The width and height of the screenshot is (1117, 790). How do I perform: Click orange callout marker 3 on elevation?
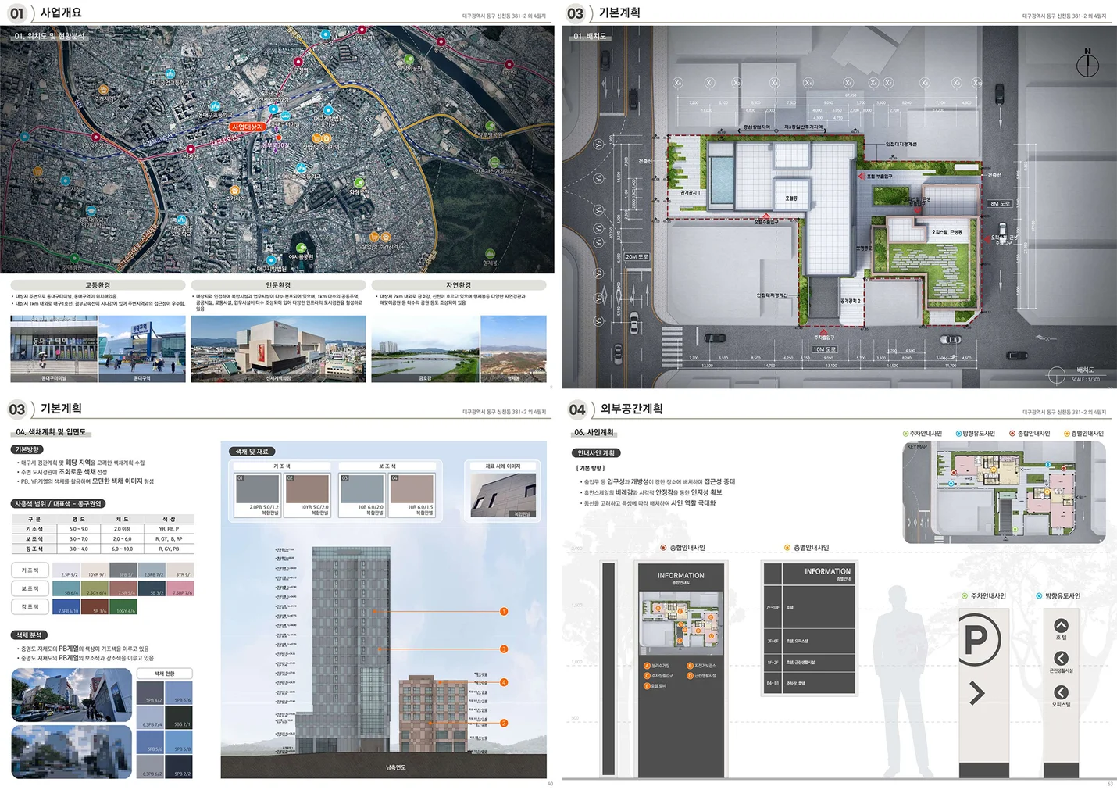504,649
